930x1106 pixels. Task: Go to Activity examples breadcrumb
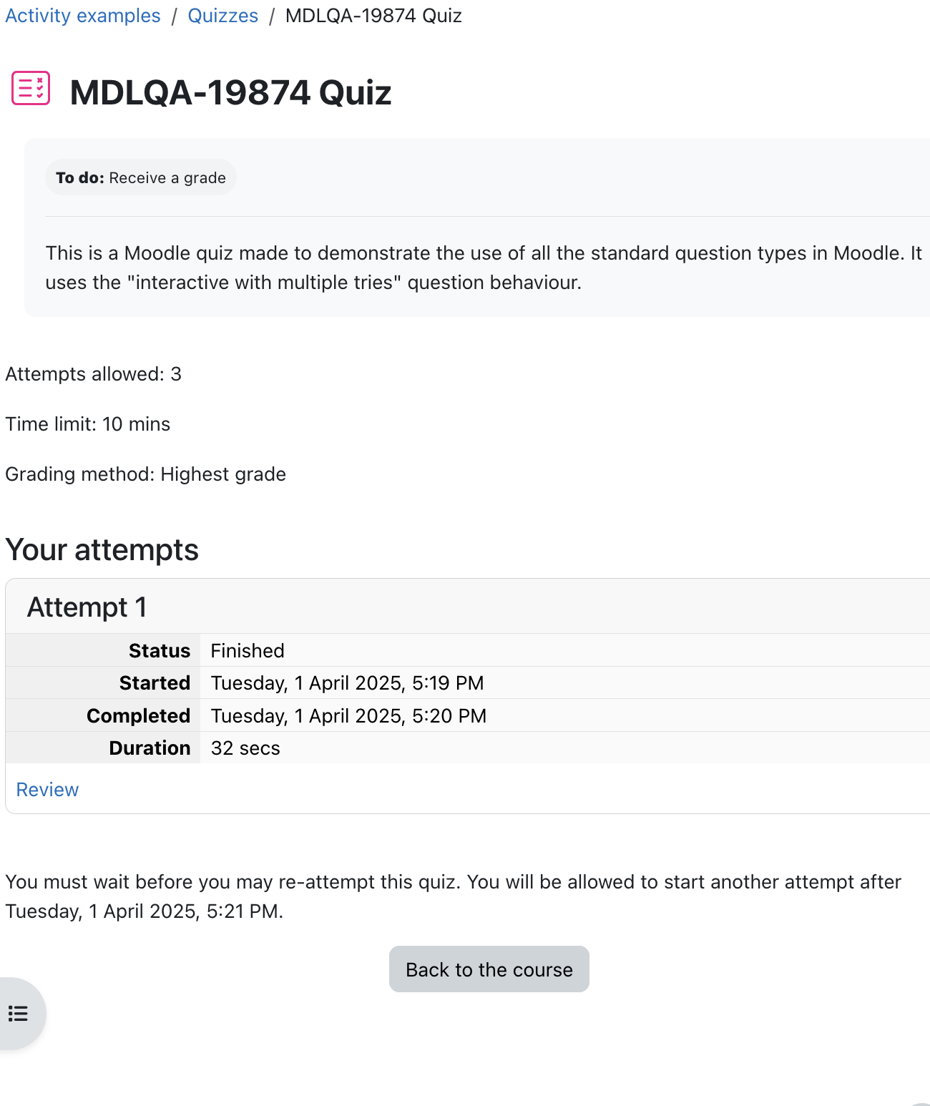(83, 16)
